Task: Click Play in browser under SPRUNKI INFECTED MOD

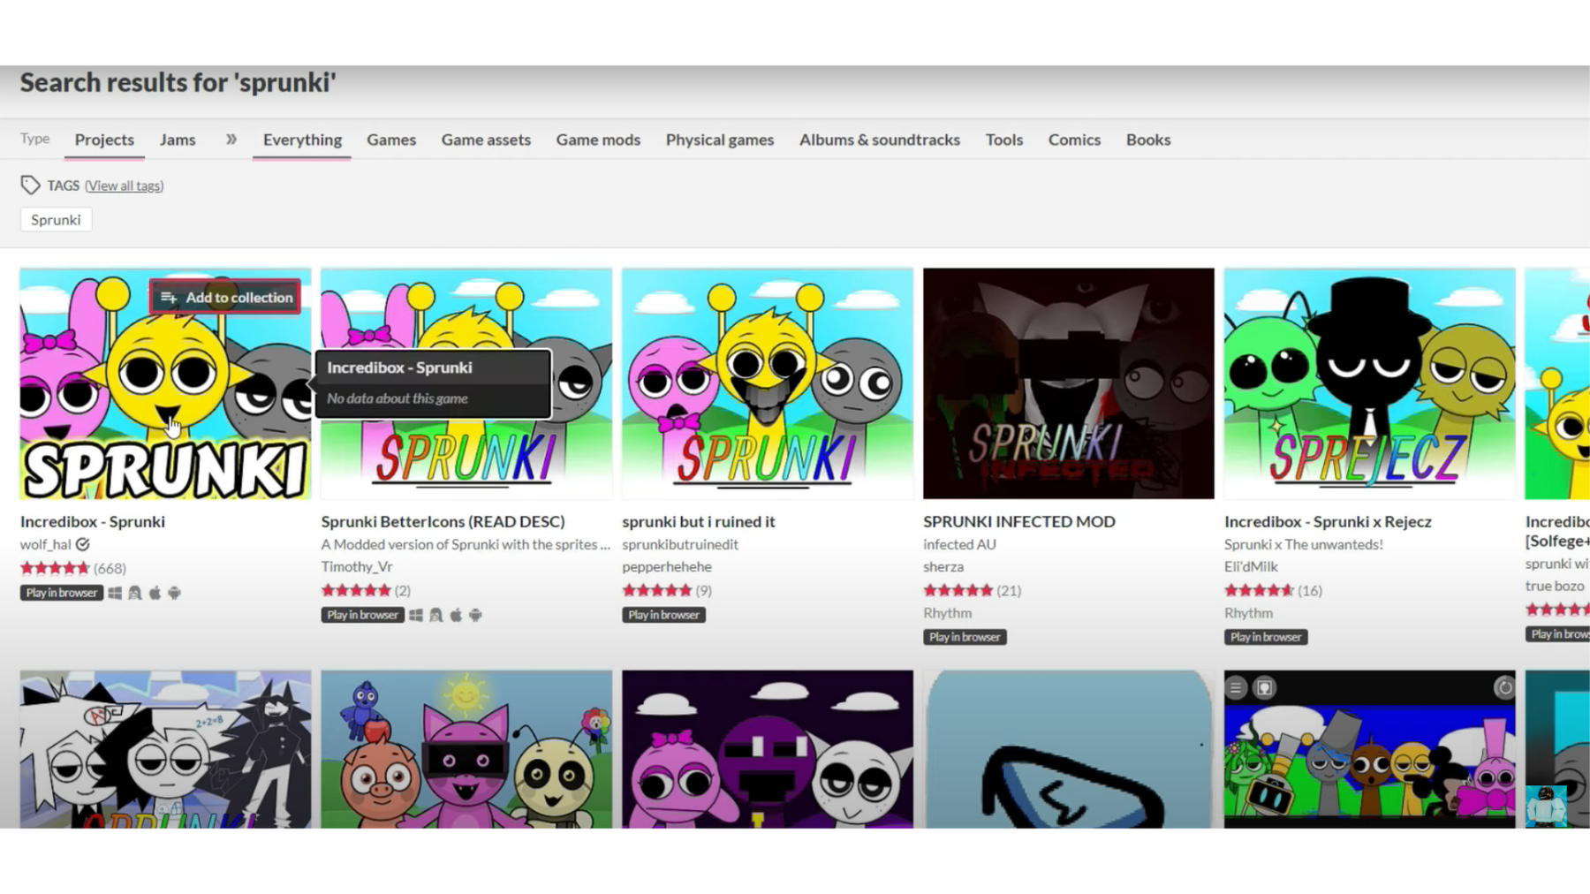Action: 965,637
